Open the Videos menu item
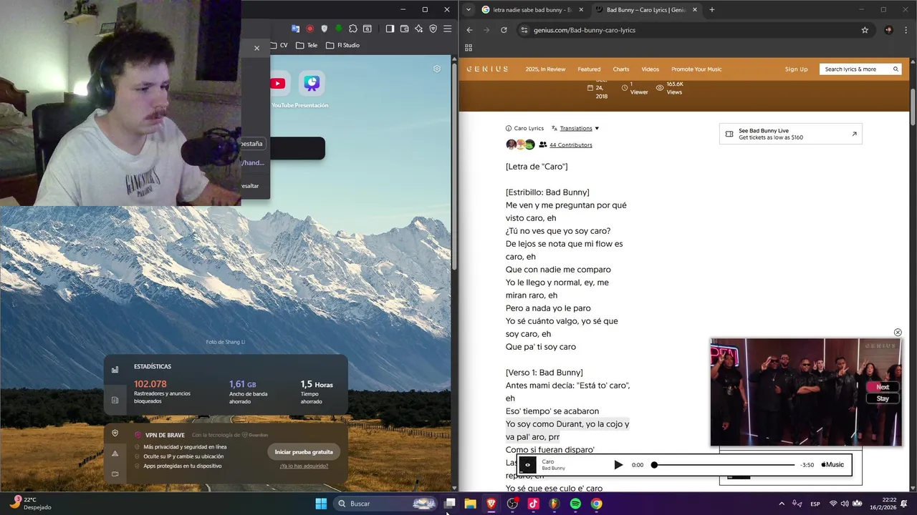Viewport: 917px width, 515px height. tap(650, 69)
